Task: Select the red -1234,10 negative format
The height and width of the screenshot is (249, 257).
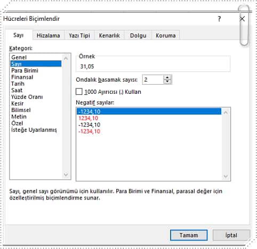Action: click(90, 131)
